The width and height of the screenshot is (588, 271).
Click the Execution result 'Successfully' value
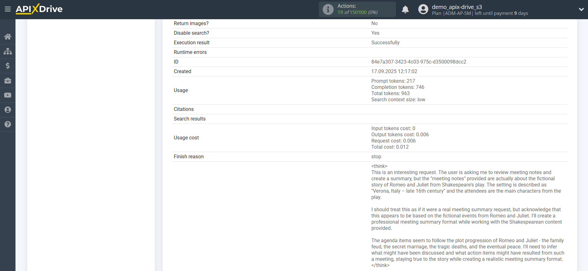(x=385, y=42)
